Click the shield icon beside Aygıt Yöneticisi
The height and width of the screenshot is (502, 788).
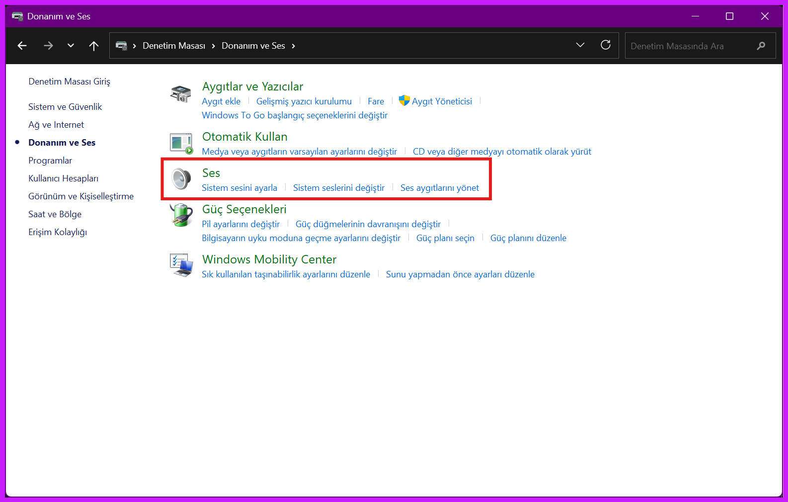pos(404,101)
